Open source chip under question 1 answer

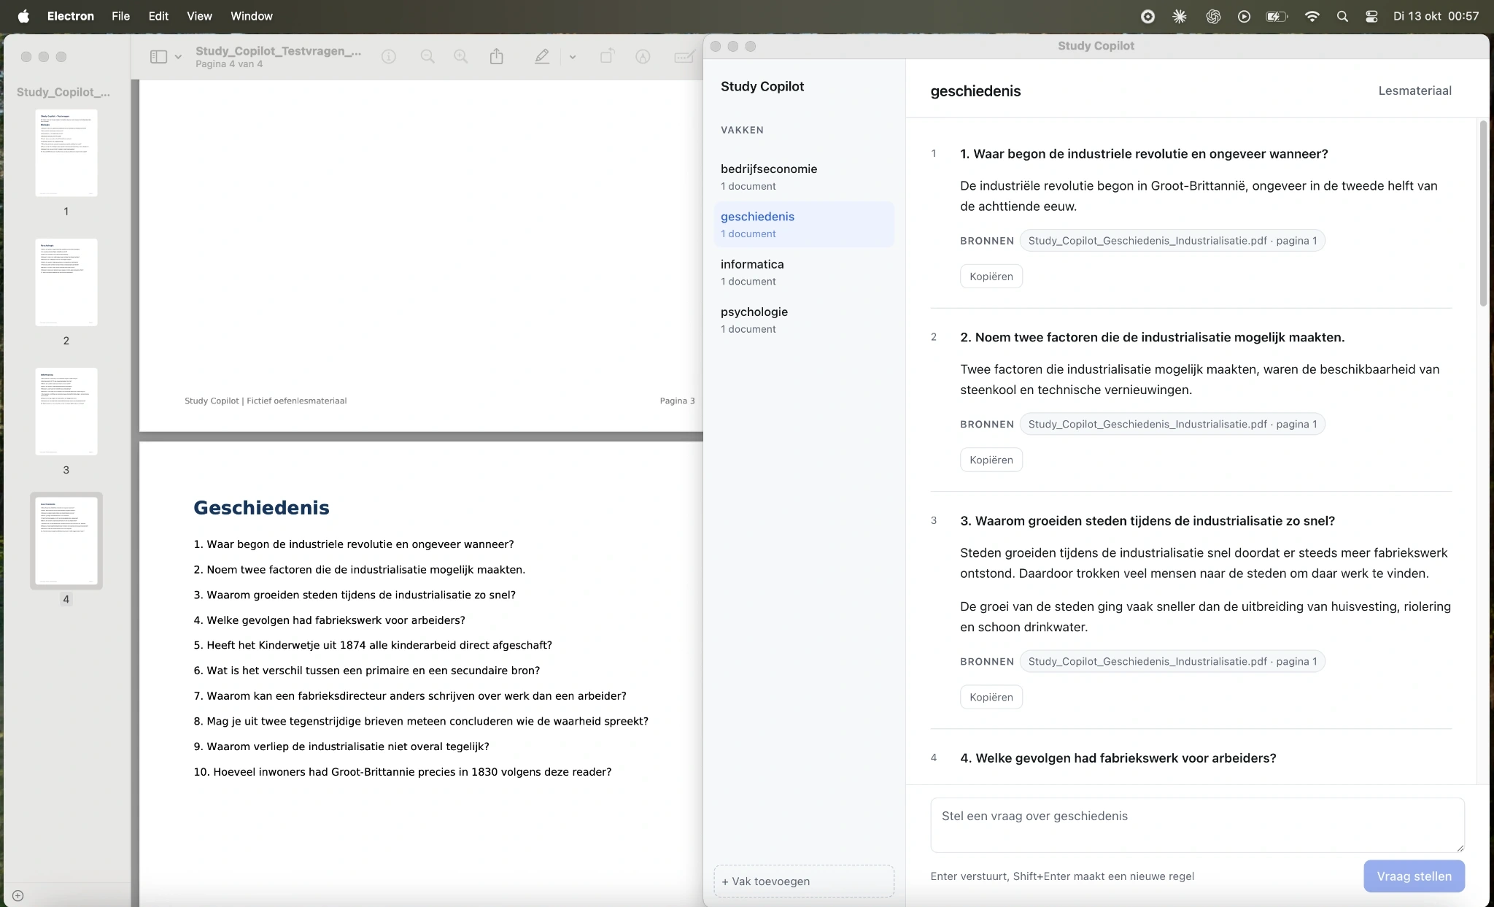(1172, 240)
